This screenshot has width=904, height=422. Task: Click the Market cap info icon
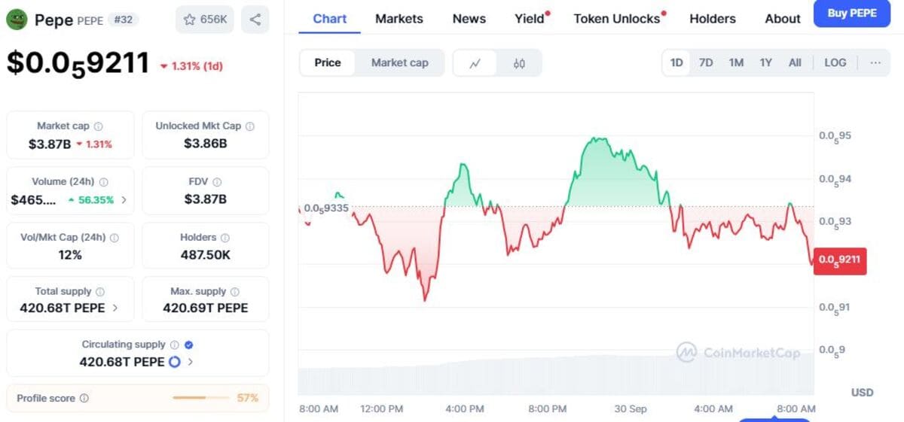click(x=99, y=126)
